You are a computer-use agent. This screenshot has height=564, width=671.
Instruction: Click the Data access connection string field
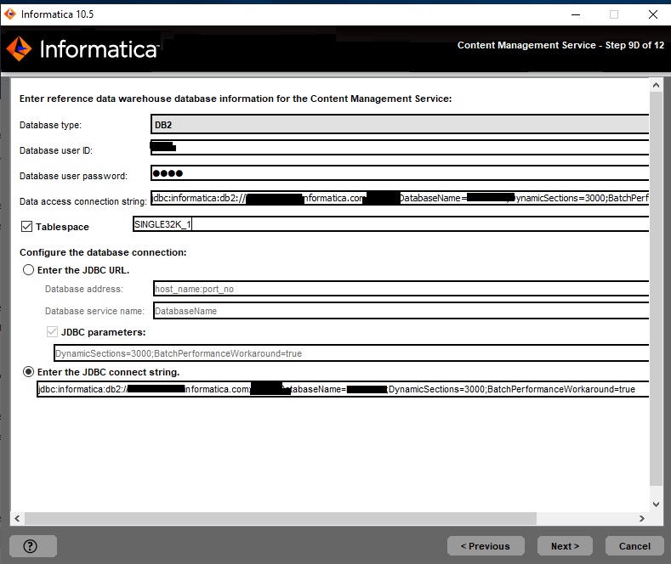pos(400,198)
